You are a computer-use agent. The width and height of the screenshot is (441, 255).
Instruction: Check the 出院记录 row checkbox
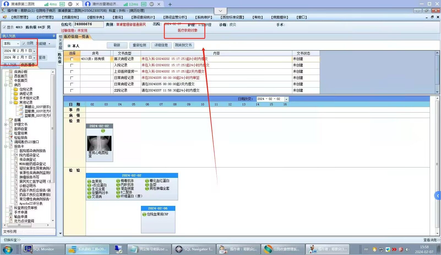pos(72,91)
